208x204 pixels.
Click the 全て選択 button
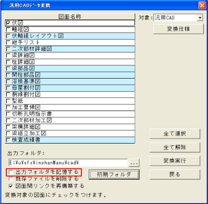(x=175, y=134)
